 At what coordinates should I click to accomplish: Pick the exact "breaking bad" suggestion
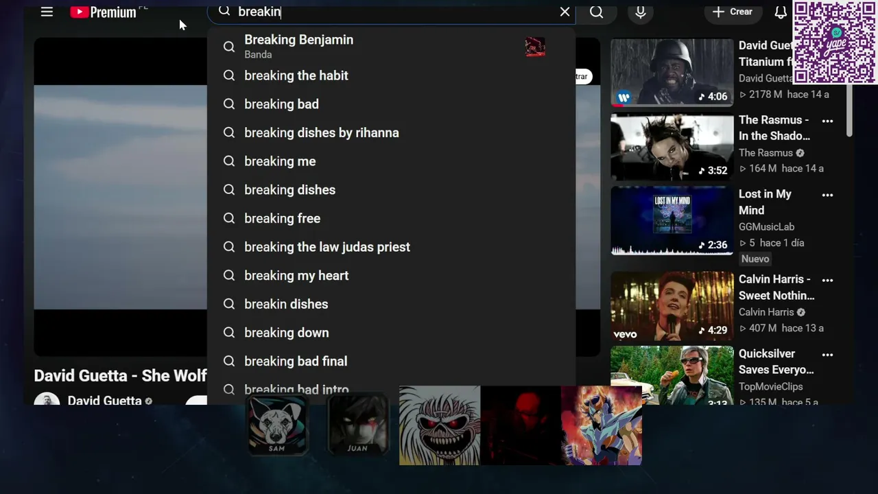point(391,104)
